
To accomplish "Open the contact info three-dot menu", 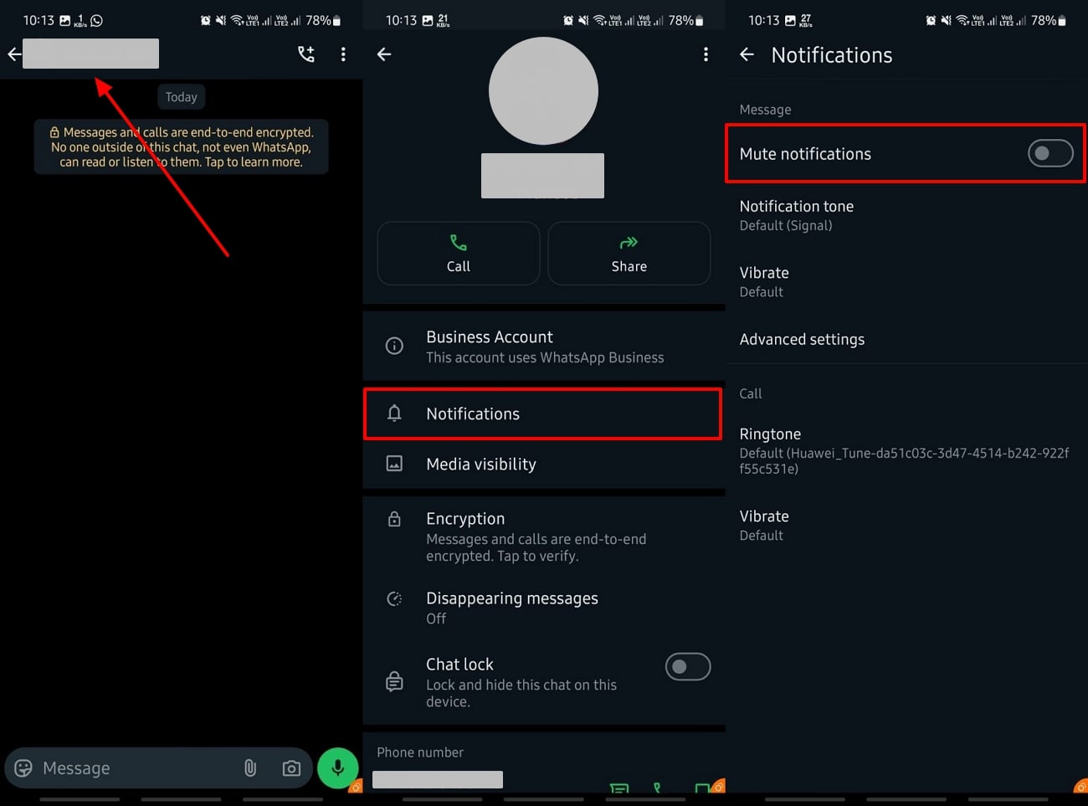I will [706, 54].
